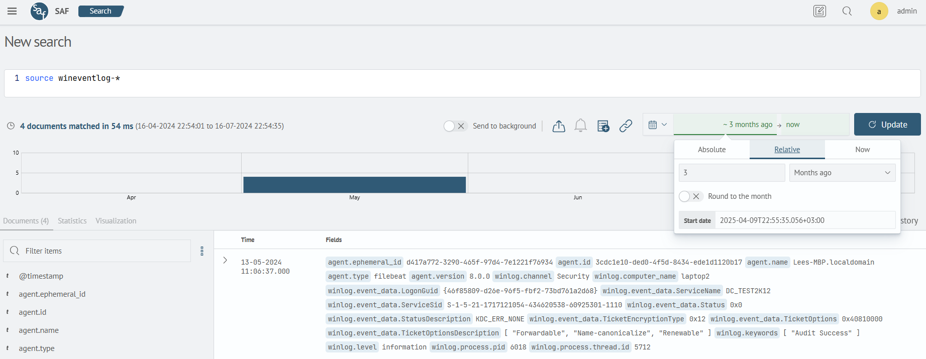Open the notes edit icon in header
This screenshot has height=359, width=926.
pos(819,11)
